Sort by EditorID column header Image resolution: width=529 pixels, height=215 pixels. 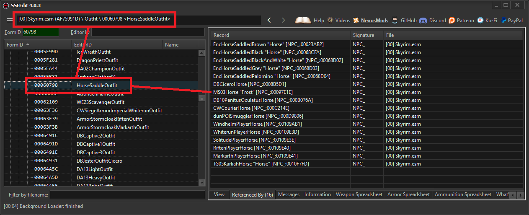pos(117,44)
